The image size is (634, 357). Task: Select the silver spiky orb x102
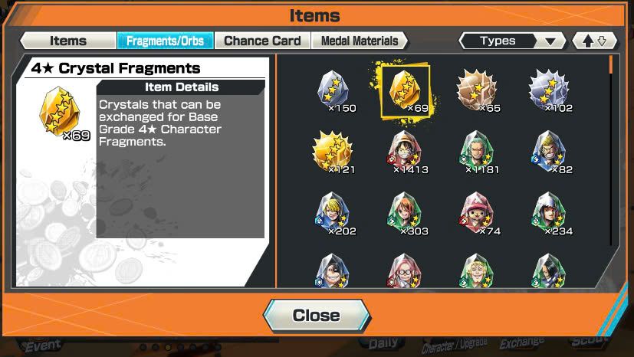coord(549,91)
